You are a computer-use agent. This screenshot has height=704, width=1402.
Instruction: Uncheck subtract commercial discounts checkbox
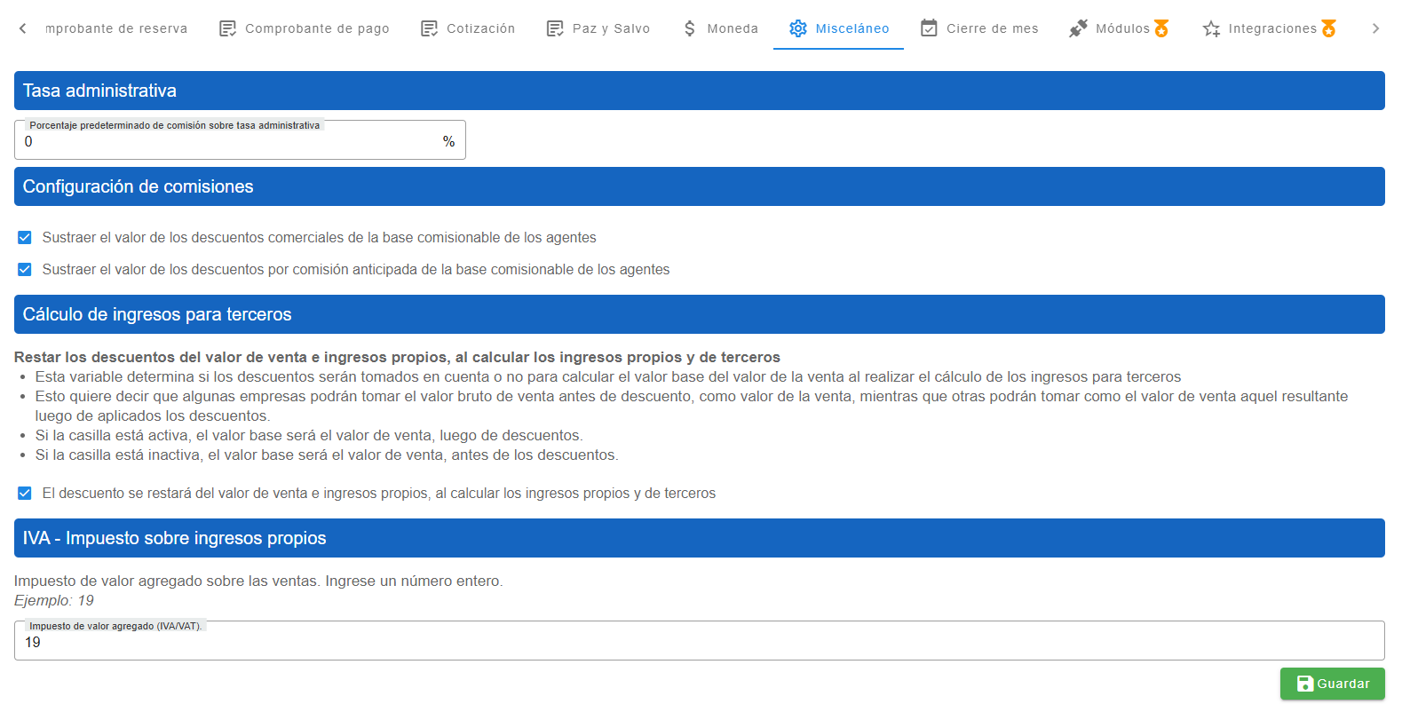click(x=25, y=238)
